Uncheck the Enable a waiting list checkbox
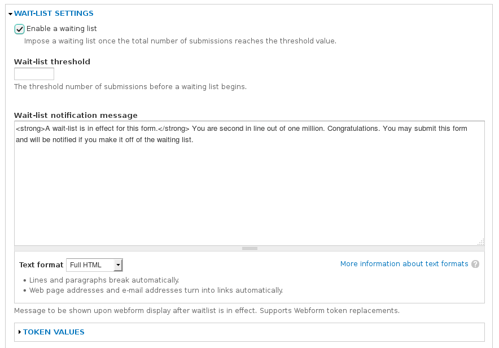 click(20, 29)
